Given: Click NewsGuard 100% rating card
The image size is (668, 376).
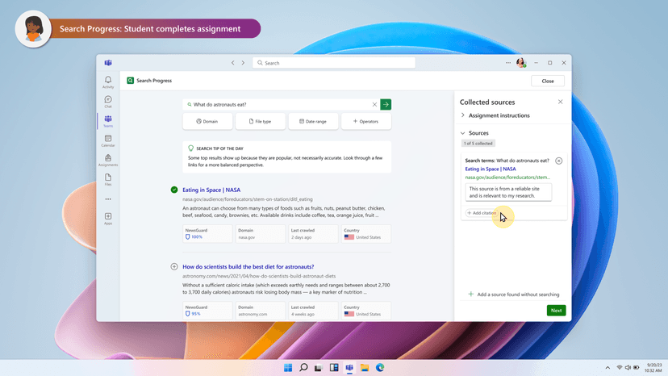Looking at the screenshot, I should 207,234.
